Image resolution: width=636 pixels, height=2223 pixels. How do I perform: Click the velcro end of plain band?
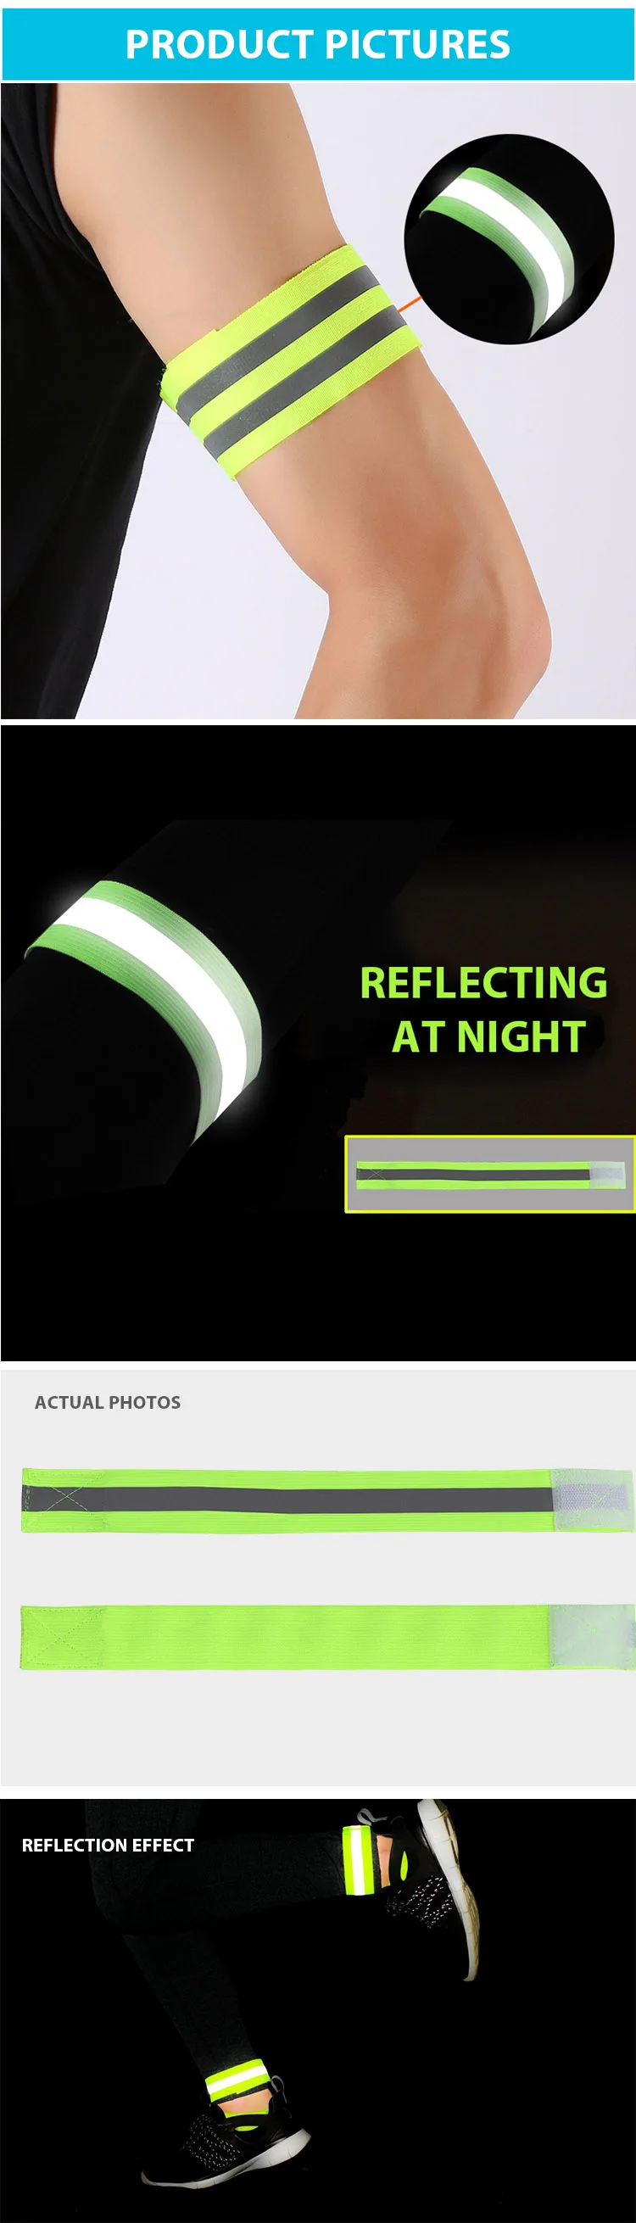tap(592, 1636)
